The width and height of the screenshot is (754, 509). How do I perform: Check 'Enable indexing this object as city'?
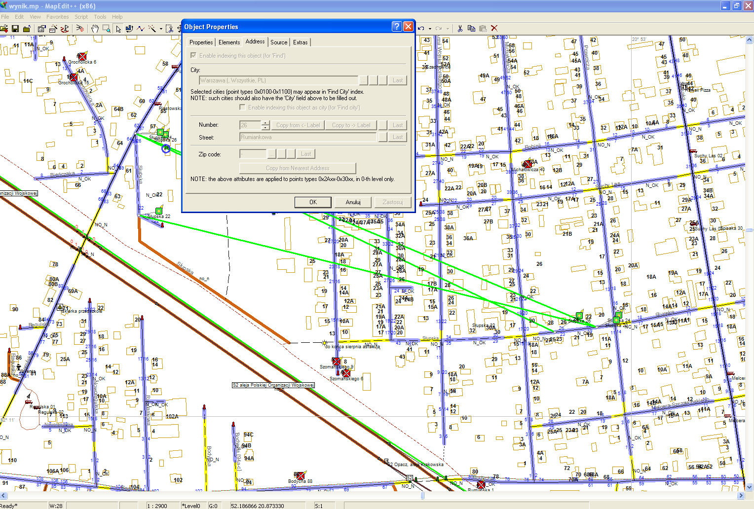(x=242, y=108)
